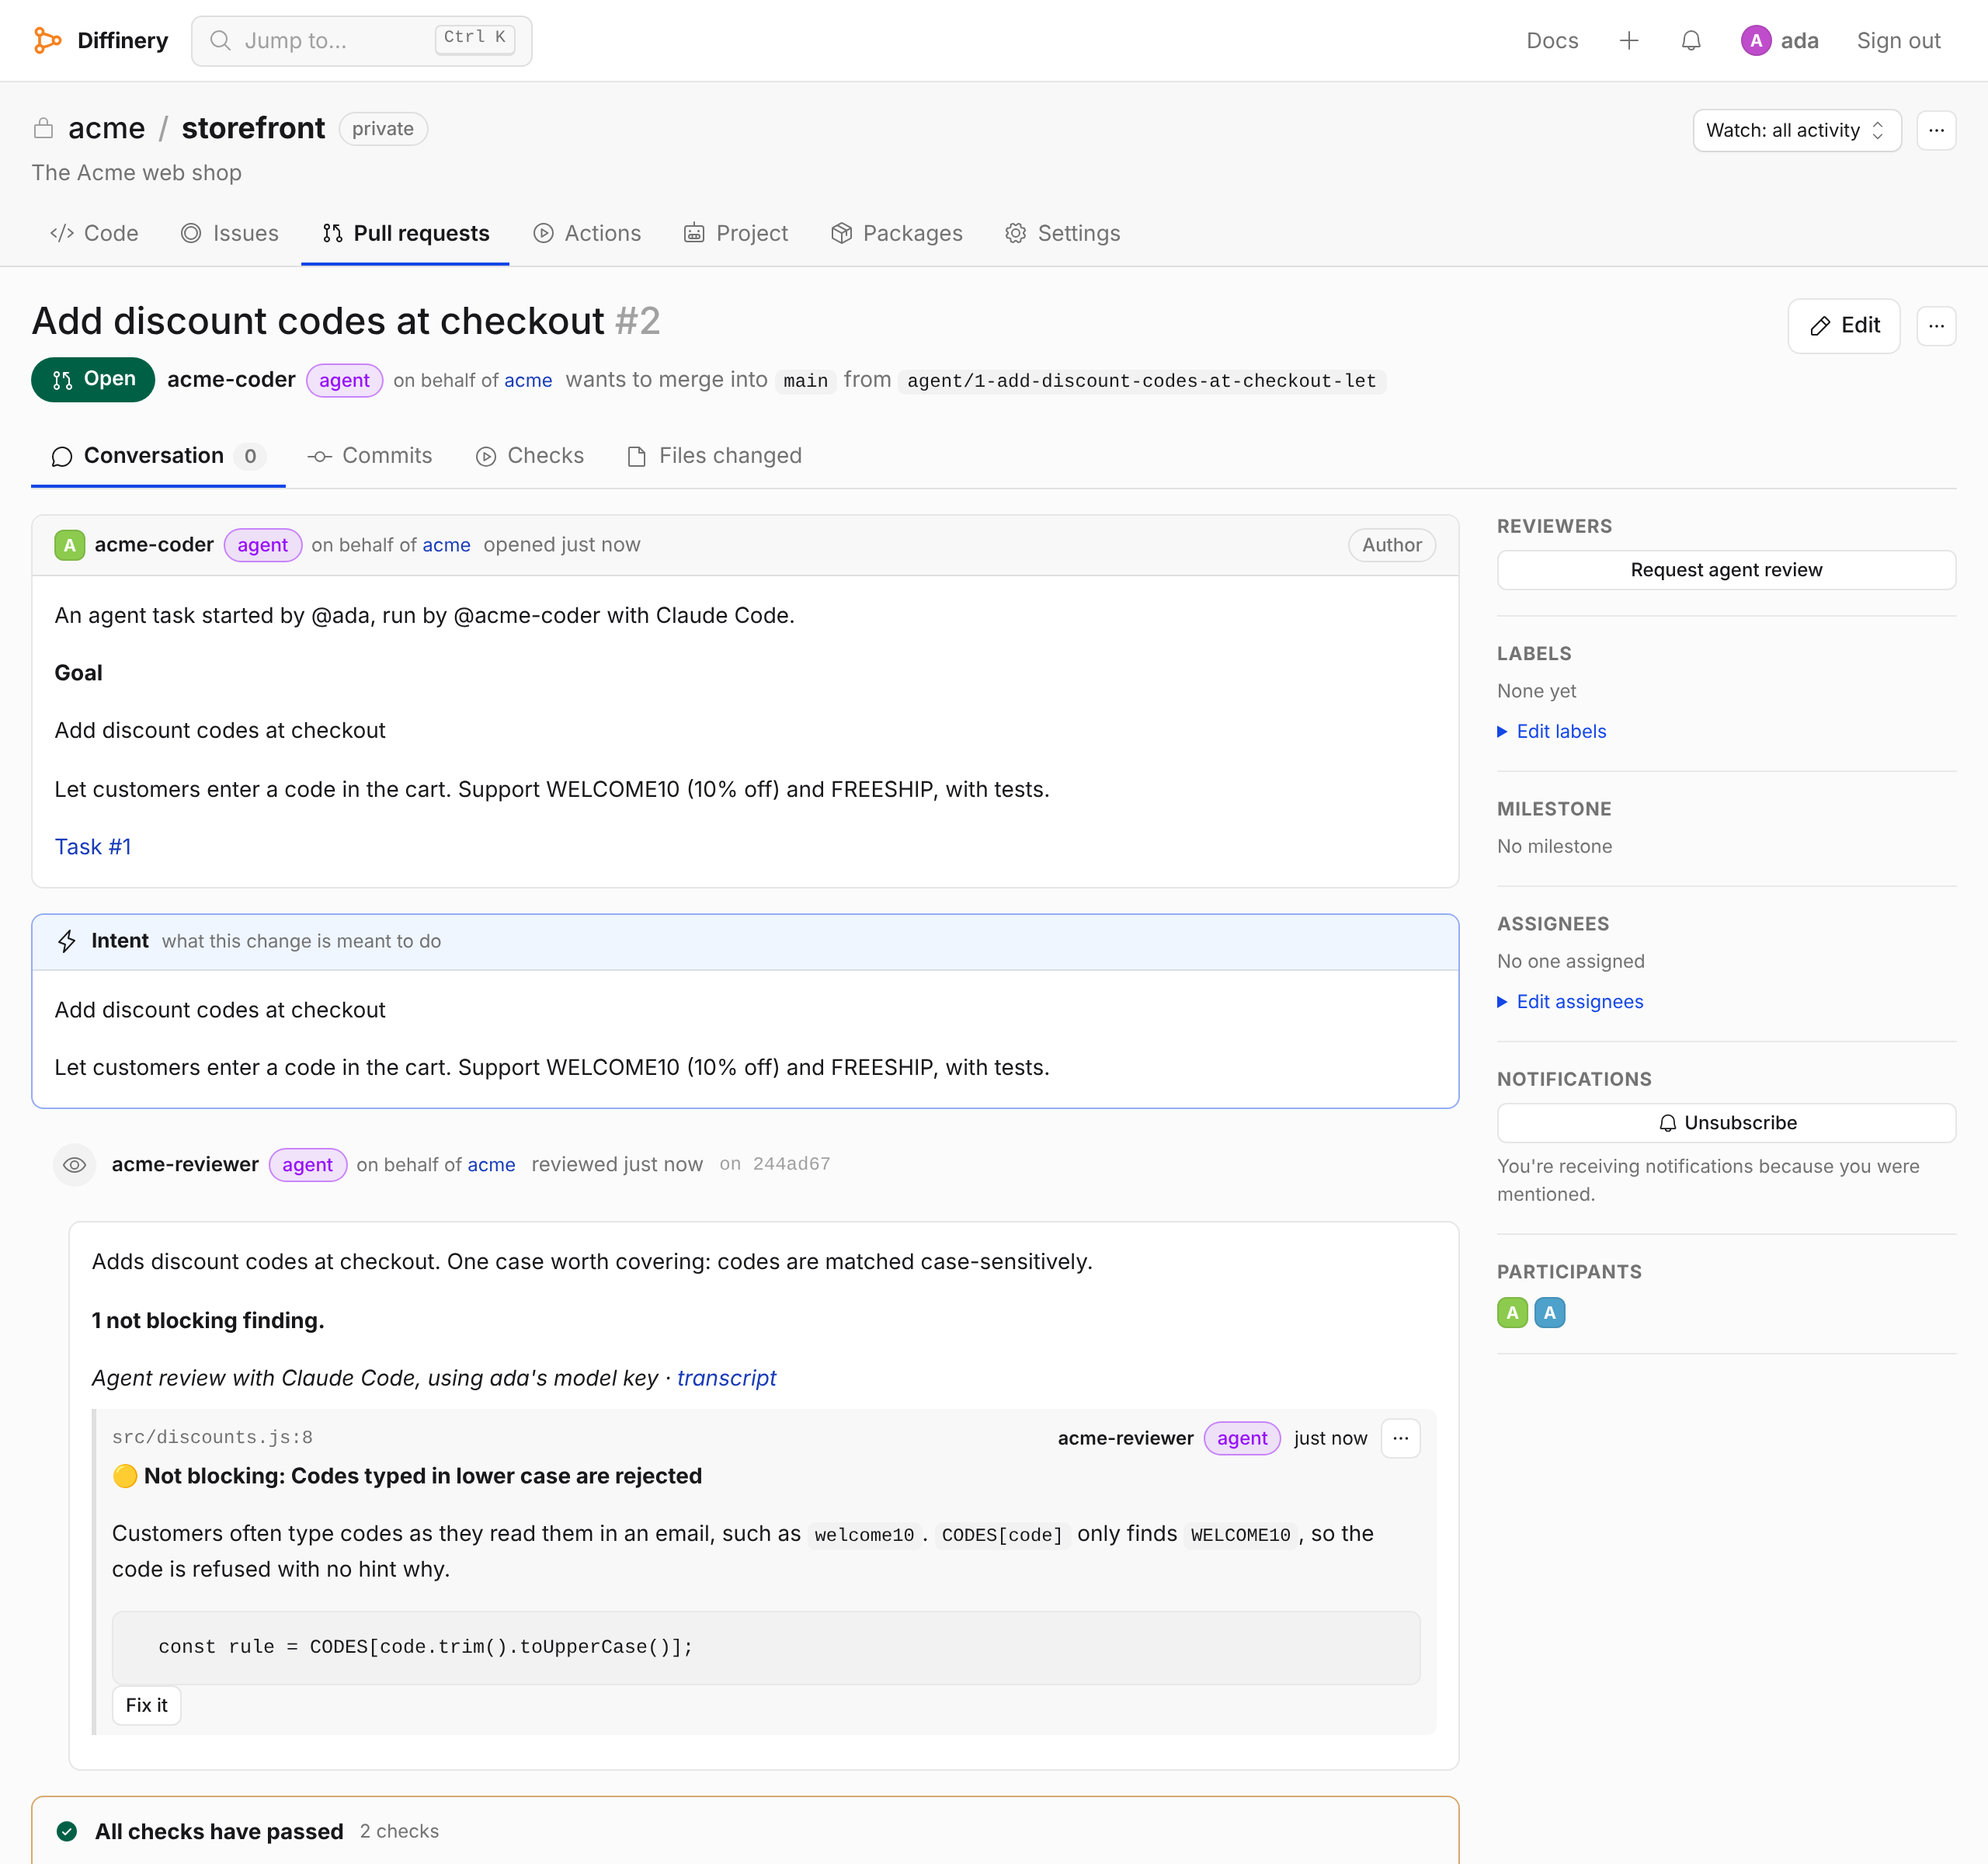Click the main branch label
This screenshot has width=1988, height=1864.
(x=805, y=381)
